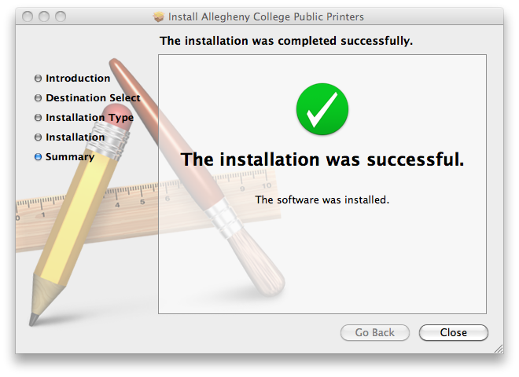Click the 'The software was installed.' text
The image size is (519, 377).
click(322, 199)
